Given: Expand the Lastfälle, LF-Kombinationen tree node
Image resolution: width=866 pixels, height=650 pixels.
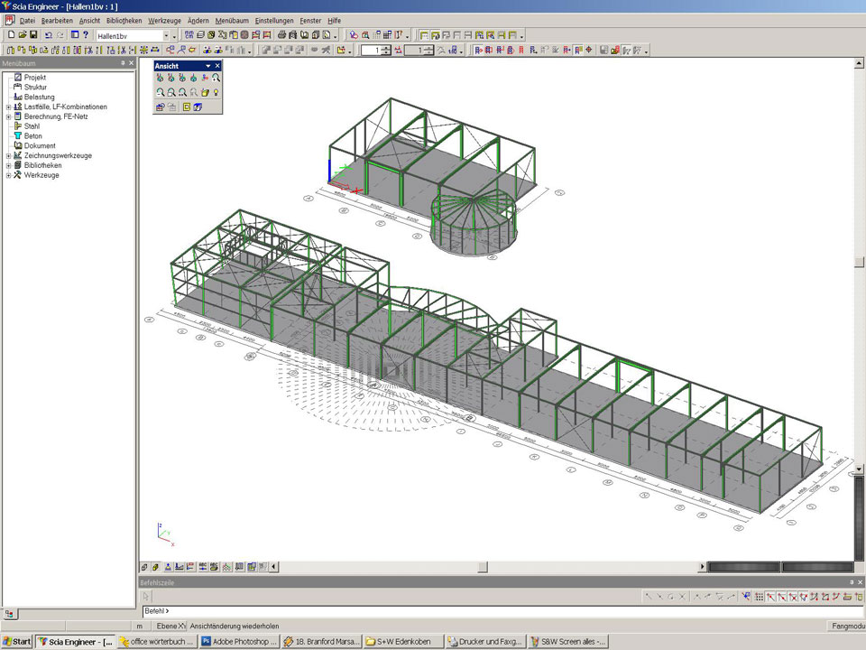Looking at the screenshot, I should pos(8,107).
